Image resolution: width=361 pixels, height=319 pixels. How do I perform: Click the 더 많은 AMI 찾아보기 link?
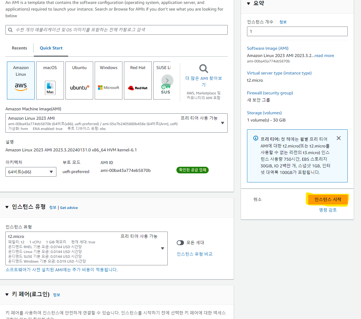coord(204,81)
